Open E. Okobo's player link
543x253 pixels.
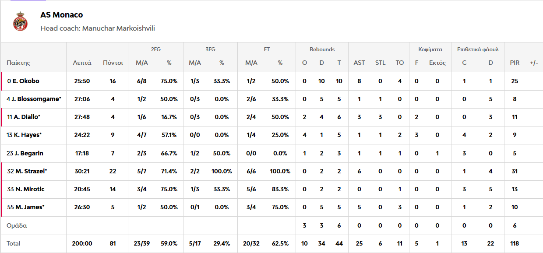click(28, 81)
